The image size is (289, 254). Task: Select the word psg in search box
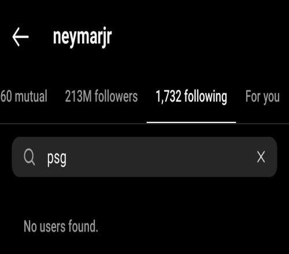pos(57,159)
